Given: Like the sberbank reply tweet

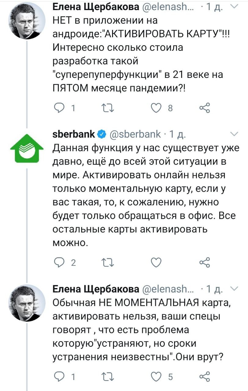Looking at the screenshot, I should coord(156,263).
